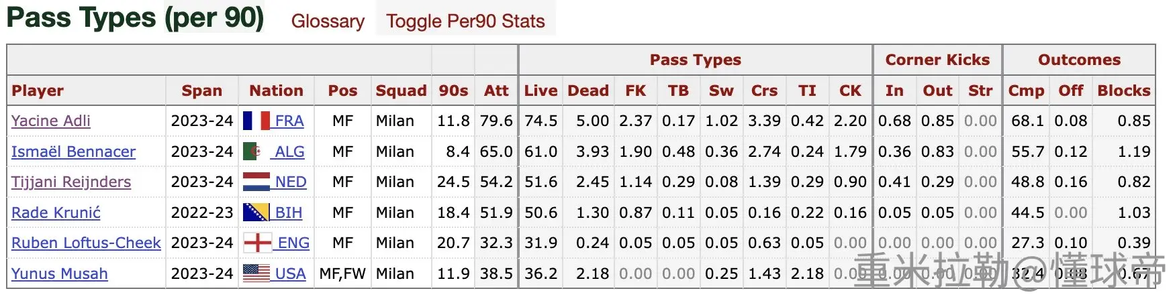Open Rade Krunić's player page
Image resolution: width=1175 pixels, height=299 pixels.
coord(56,213)
